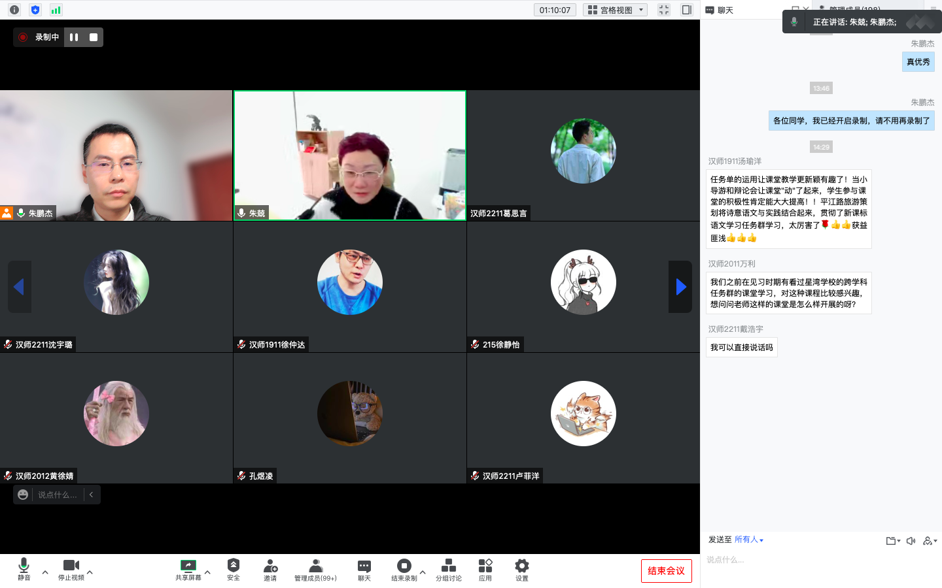Open the blue security shield icon
The width and height of the screenshot is (942, 588).
tap(35, 10)
